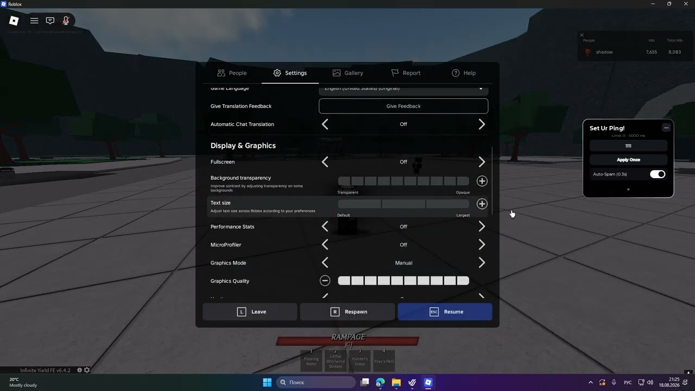Open the Roblox logo menu button
The width and height of the screenshot is (695, 391).
pyautogui.click(x=14, y=21)
